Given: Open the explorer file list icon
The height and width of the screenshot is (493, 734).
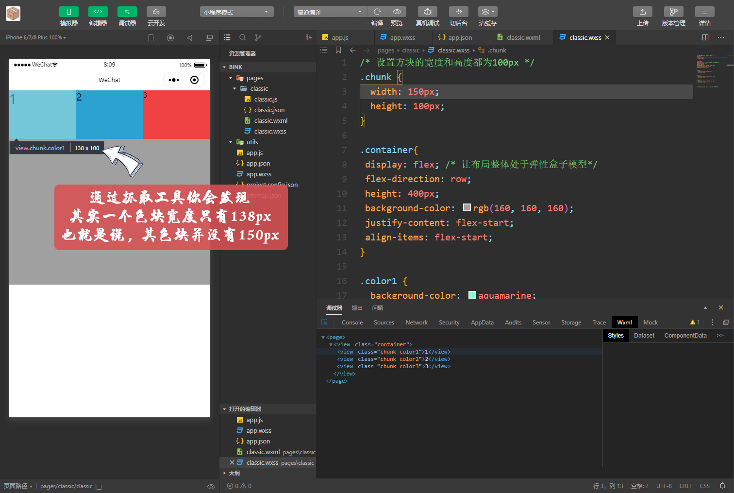Looking at the screenshot, I should [227, 37].
